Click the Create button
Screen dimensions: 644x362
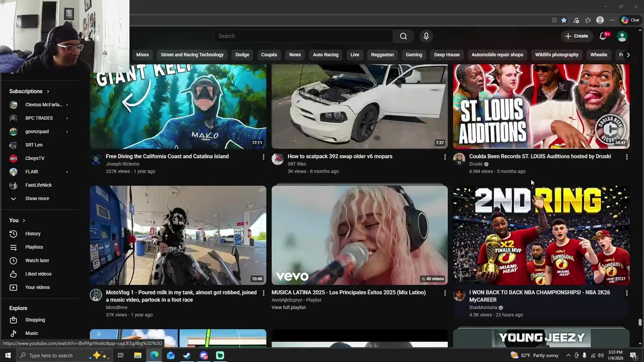point(577,36)
